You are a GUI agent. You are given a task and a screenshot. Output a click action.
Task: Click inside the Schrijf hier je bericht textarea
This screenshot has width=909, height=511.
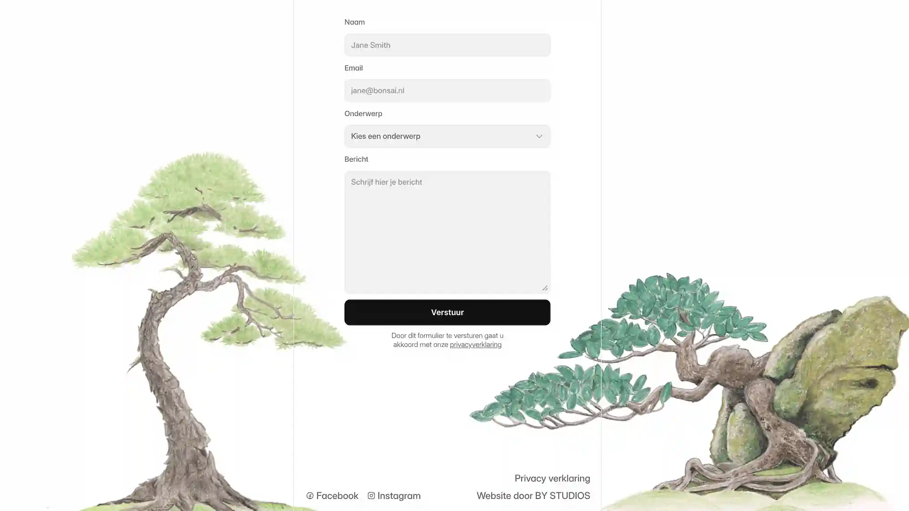coord(447,232)
